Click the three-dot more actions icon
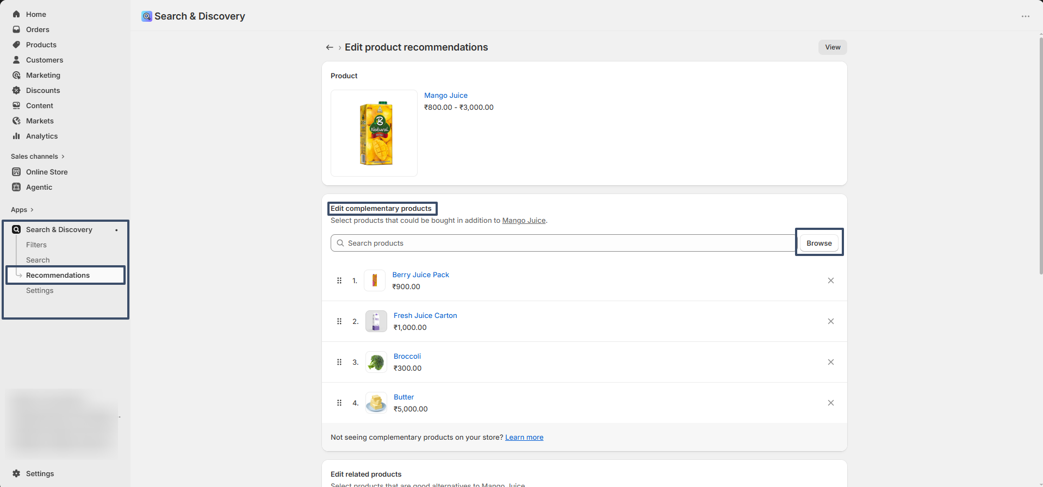 (x=1025, y=16)
